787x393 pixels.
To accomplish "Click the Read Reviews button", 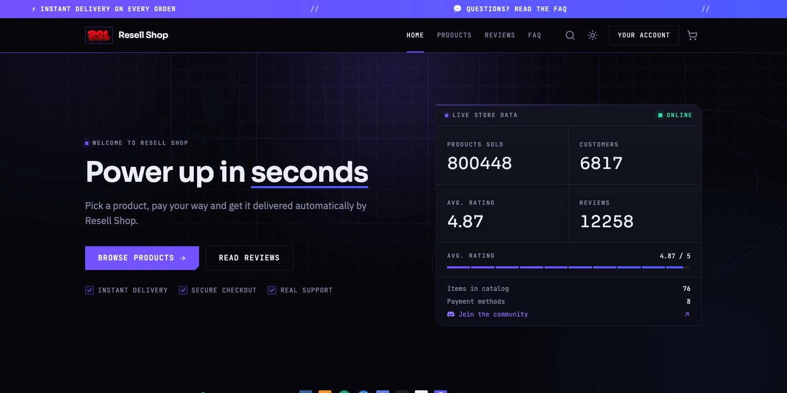I will [249, 258].
